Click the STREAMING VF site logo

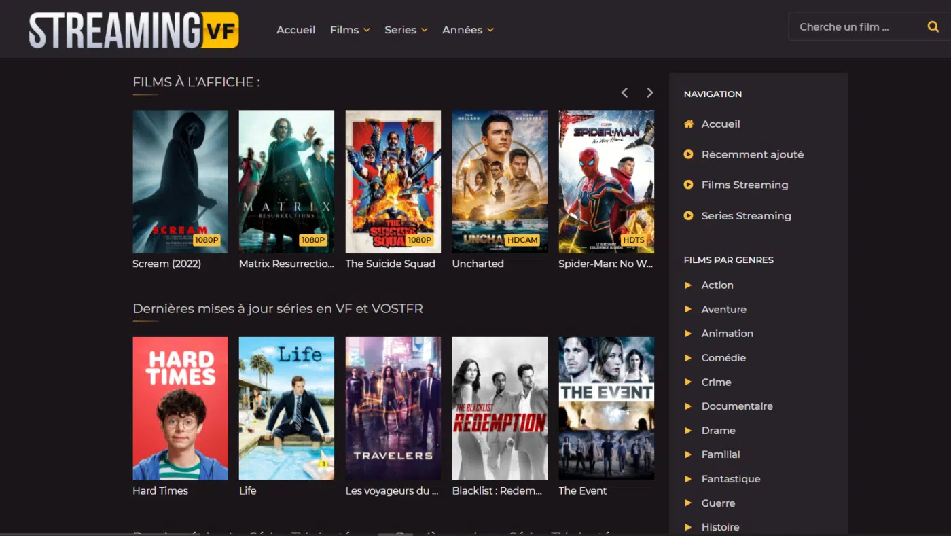click(x=133, y=30)
